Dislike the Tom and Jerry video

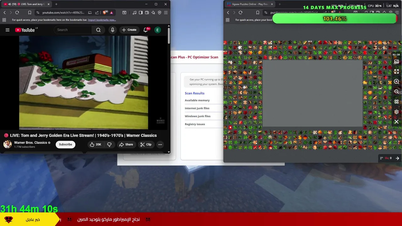click(109, 144)
